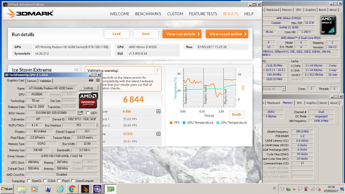Toggle the GPU Temperature legend entry
345x194 pixels.
[x=198, y=123]
